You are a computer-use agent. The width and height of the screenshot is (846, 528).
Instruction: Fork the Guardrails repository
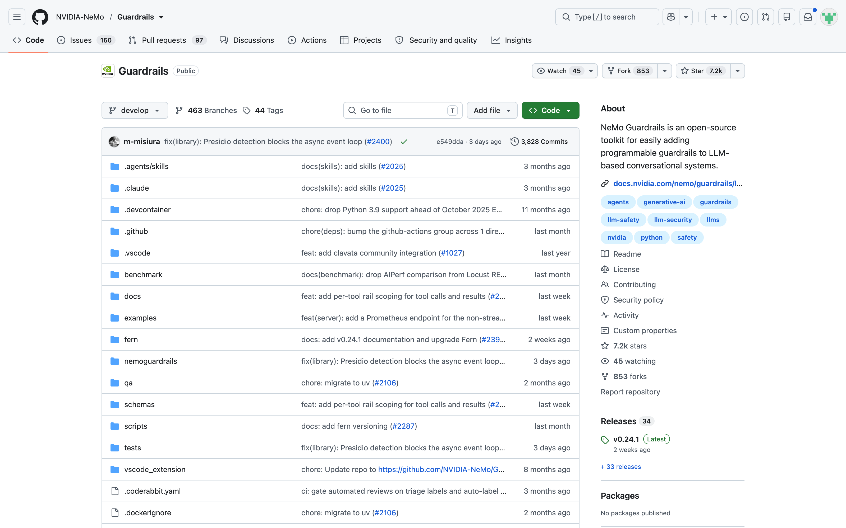click(x=629, y=71)
